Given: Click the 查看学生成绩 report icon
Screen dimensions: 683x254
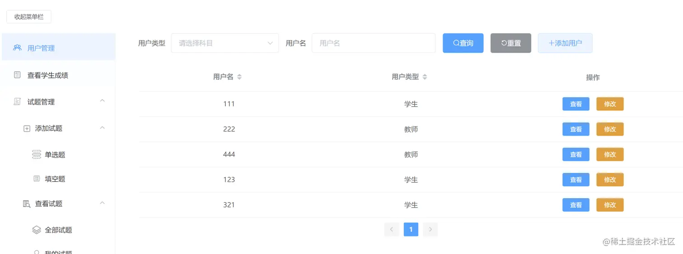Looking at the screenshot, I should (x=17, y=75).
